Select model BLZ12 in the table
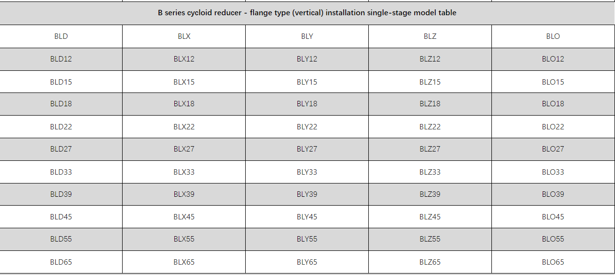 click(430, 59)
